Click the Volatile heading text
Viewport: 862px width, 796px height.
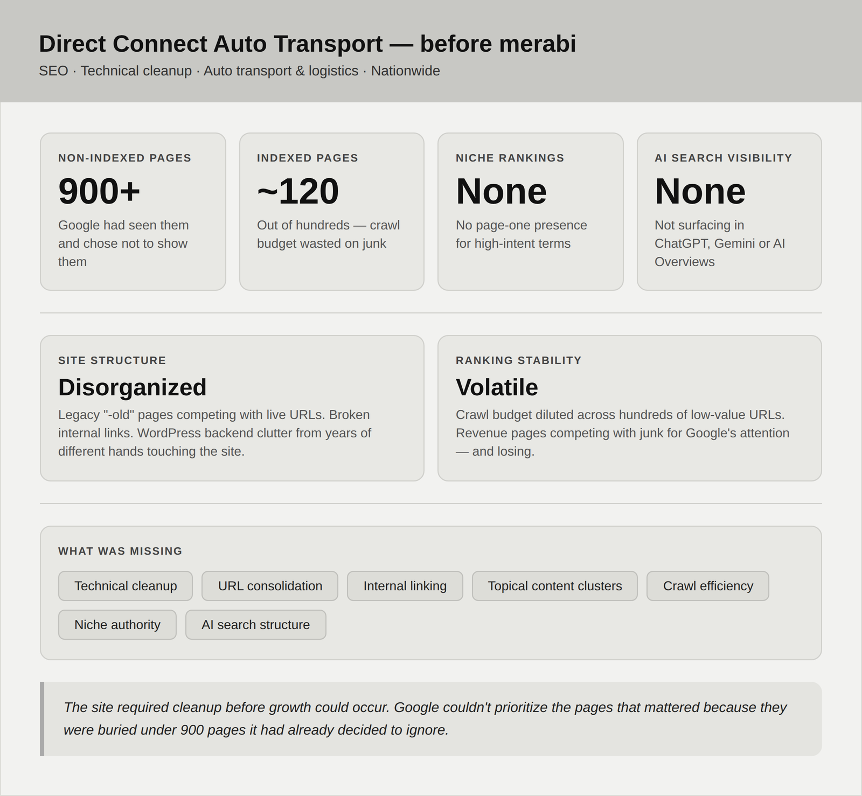[x=497, y=387]
